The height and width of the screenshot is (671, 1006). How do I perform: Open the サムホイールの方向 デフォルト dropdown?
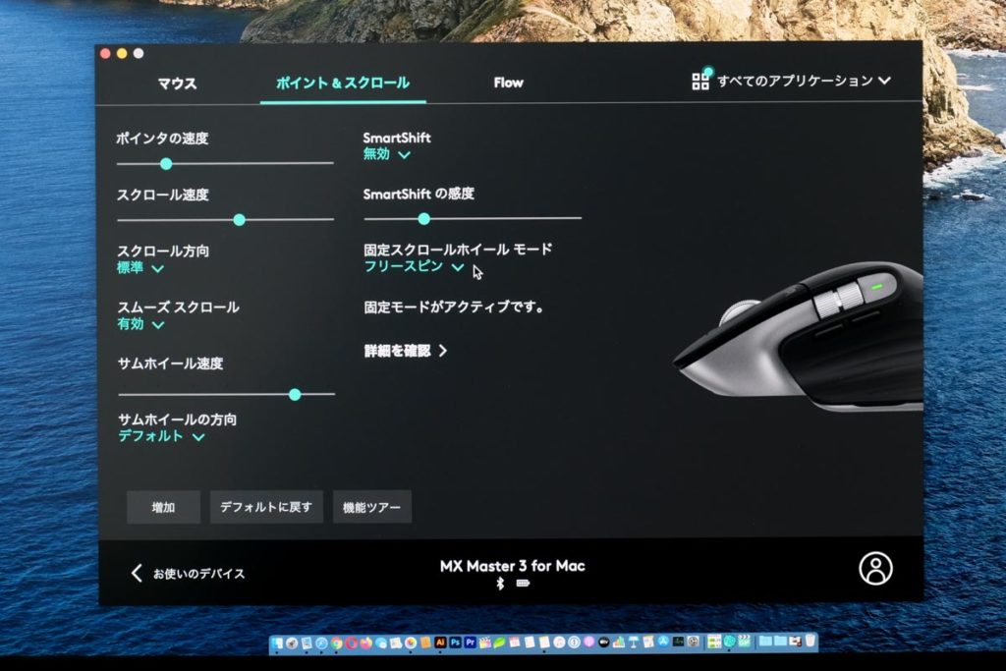pos(161,436)
